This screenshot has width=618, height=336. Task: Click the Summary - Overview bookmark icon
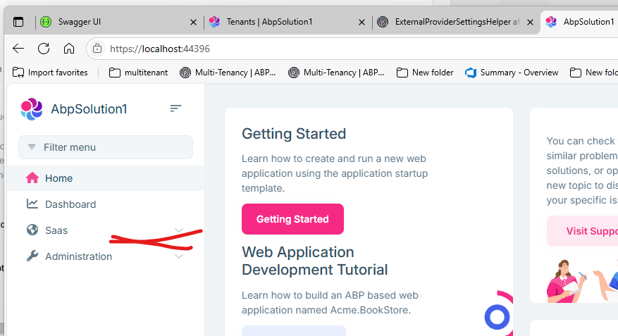pyautogui.click(x=471, y=73)
